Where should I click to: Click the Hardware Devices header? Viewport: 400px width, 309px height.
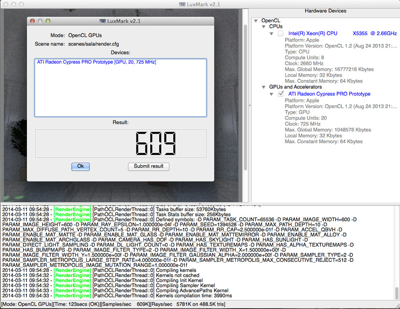point(325,11)
